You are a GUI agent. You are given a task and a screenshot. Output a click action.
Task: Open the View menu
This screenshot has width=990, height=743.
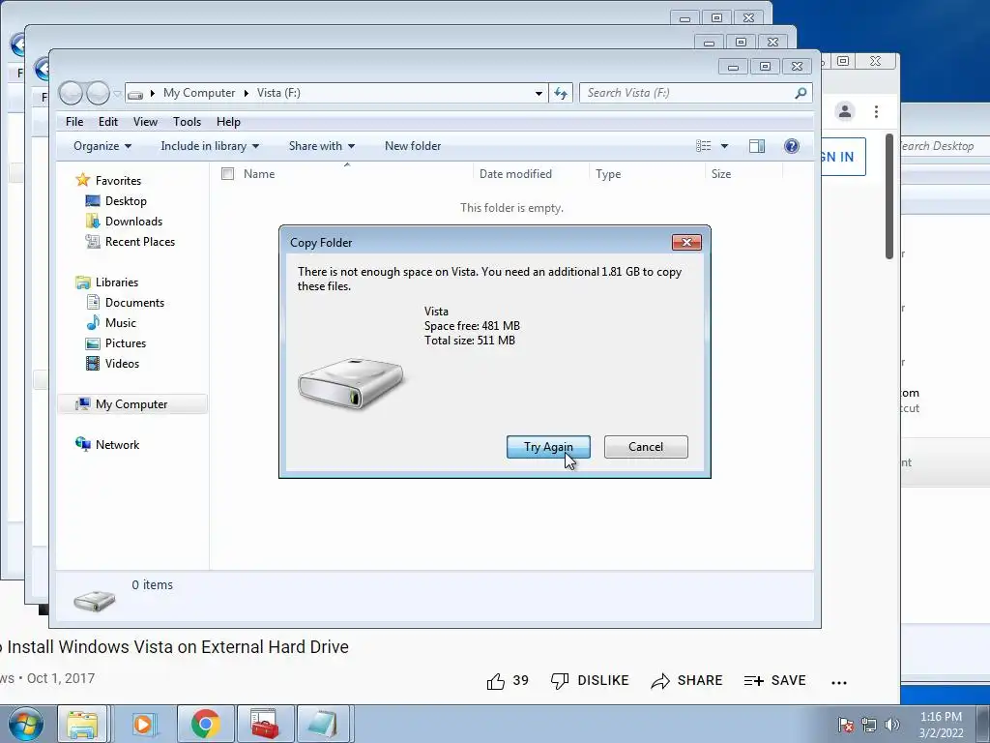pos(145,121)
